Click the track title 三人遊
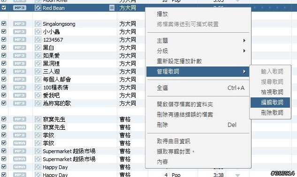The width and height of the screenshot is (297, 177). tap(51, 71)
